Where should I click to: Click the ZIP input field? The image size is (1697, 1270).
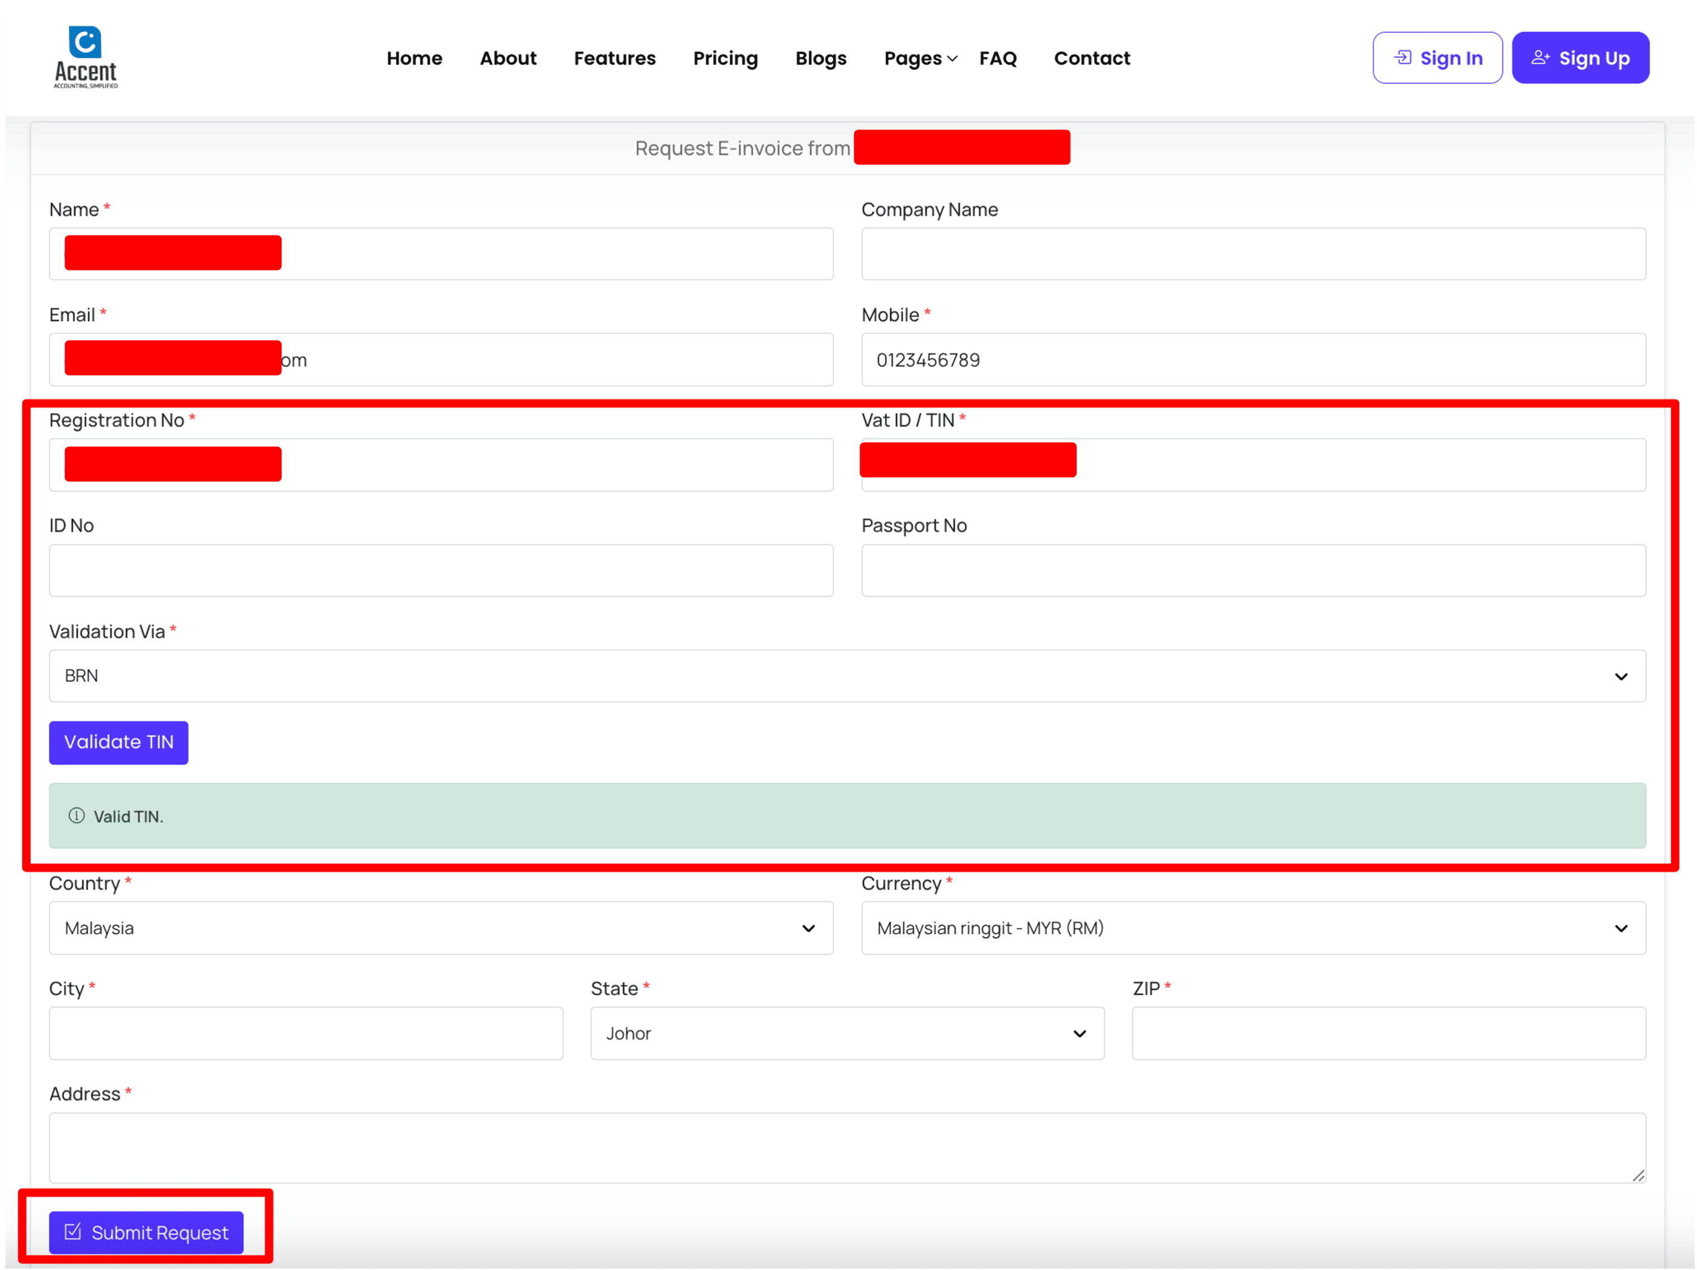tap(1388, 1033)
